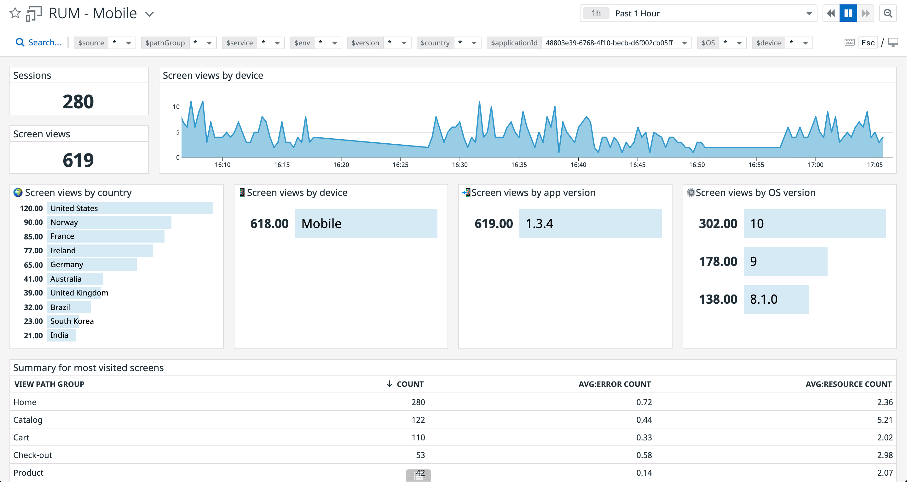
Task: Open the $country wildcard dropdown
Action: point(472,43)
